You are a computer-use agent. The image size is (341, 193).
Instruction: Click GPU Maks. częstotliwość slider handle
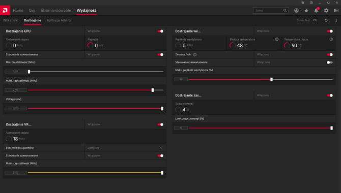pos(153,90)
